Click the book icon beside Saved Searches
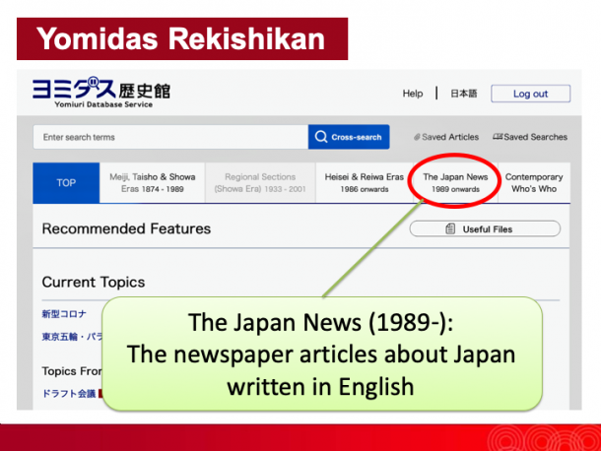Viewport: 601px width, 451px height. coord(498,137)
